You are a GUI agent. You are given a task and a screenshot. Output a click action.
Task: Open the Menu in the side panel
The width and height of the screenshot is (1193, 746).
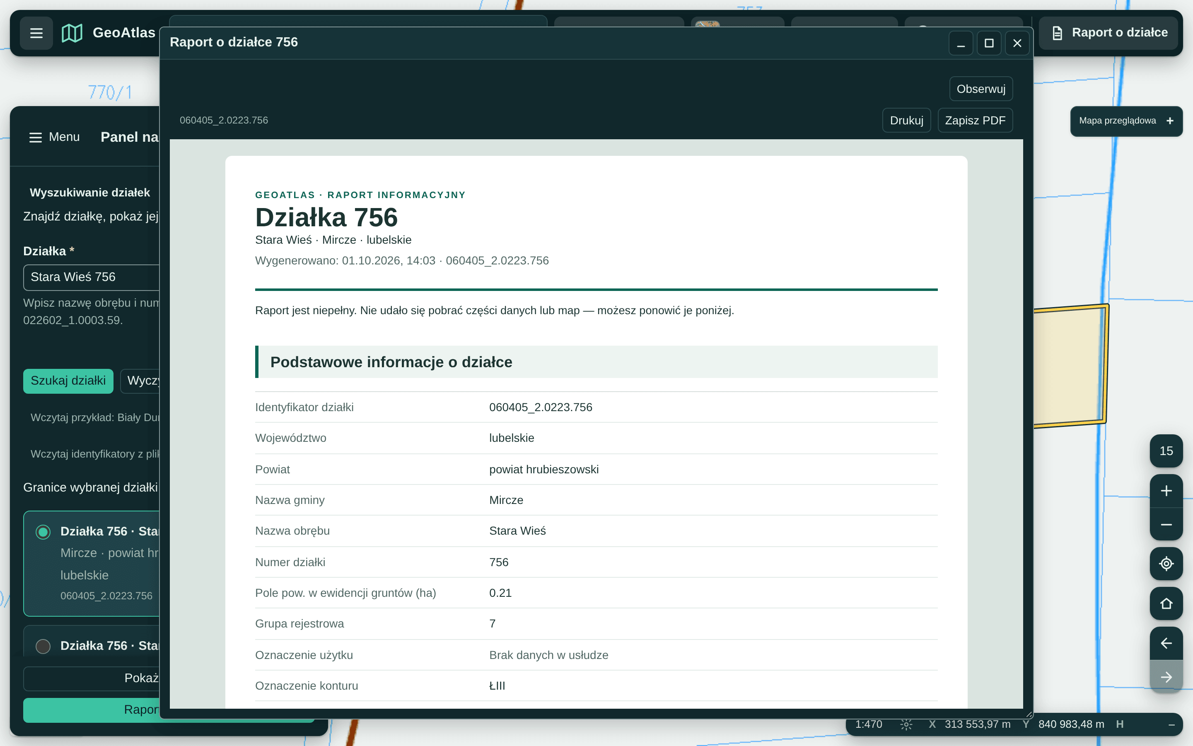click(54, 137)
